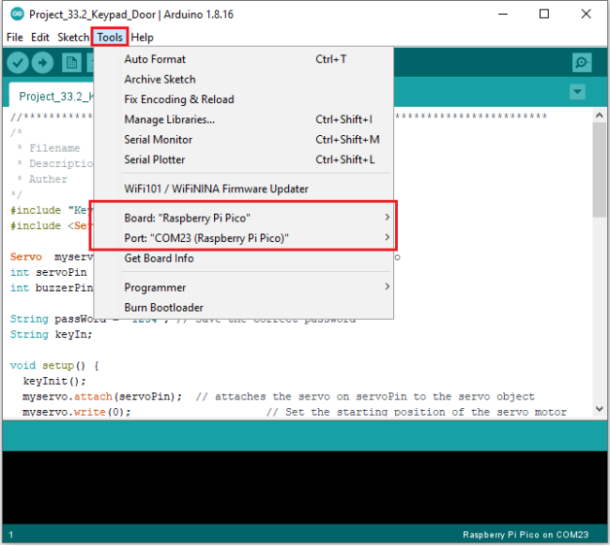The image size is (610, 546).
Task: Click the '* Auther' comment line
Action: point(42,179)
